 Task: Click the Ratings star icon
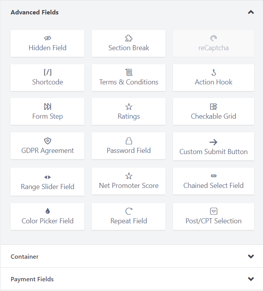coord(129,107)
